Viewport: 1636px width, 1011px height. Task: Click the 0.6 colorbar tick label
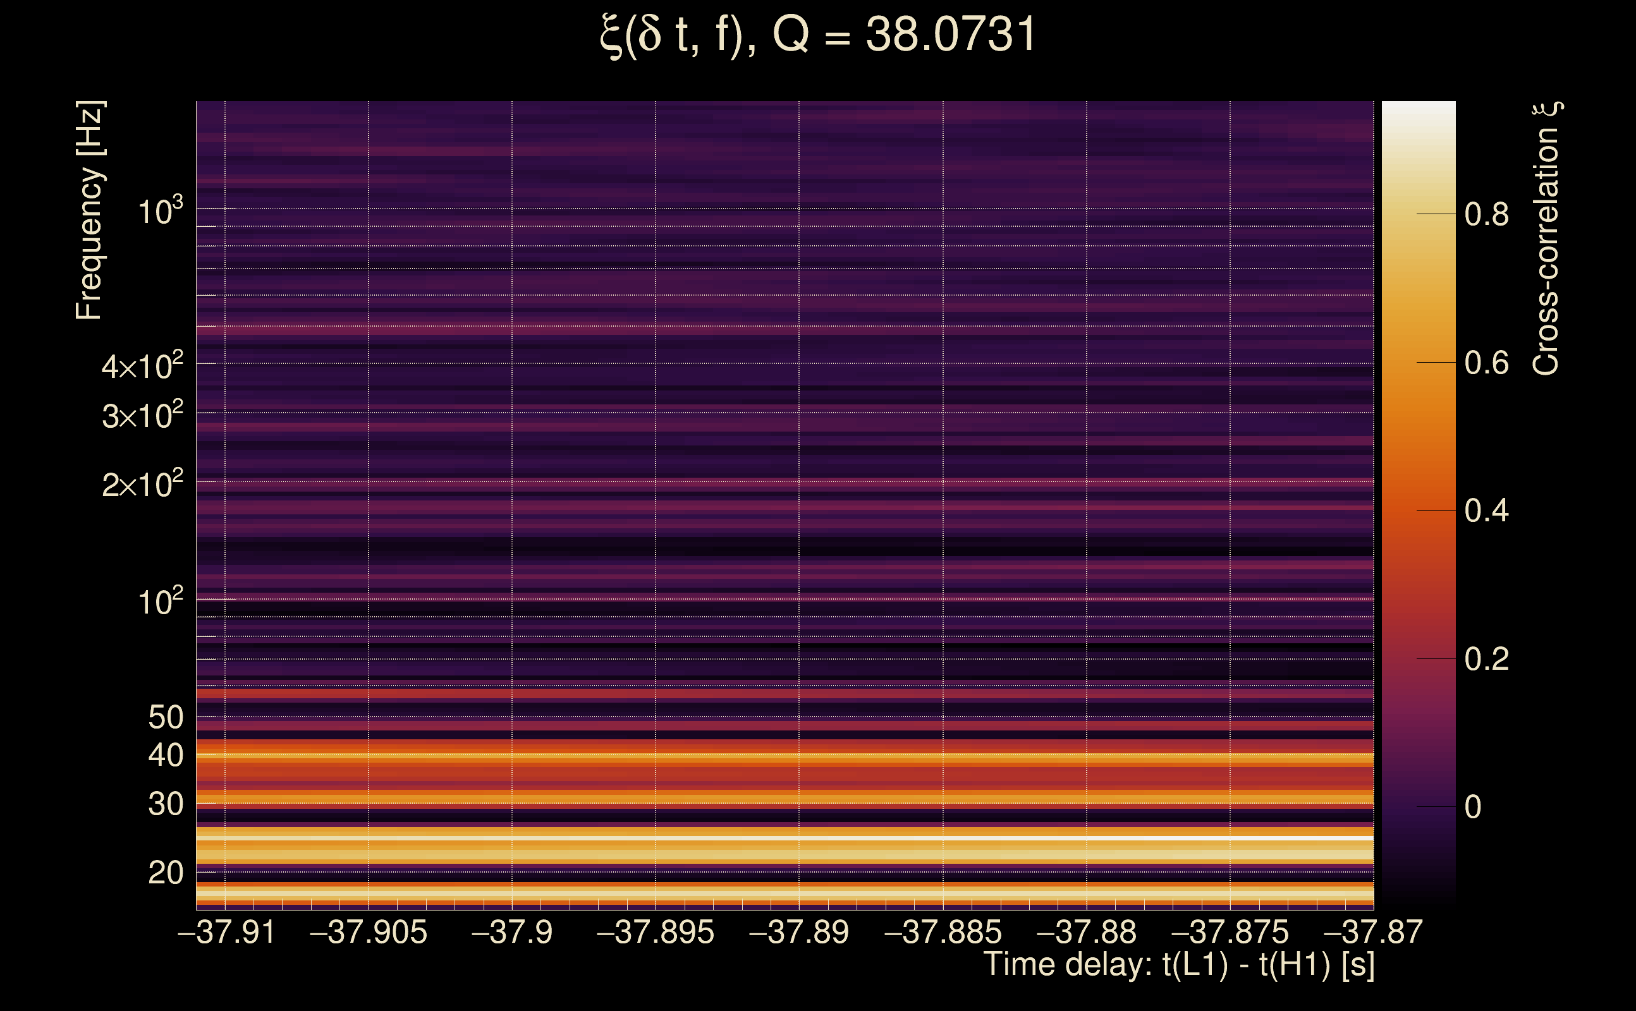tap(1486, 363)
